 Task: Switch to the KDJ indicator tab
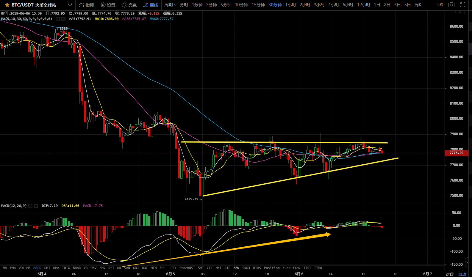click(136, 268)
